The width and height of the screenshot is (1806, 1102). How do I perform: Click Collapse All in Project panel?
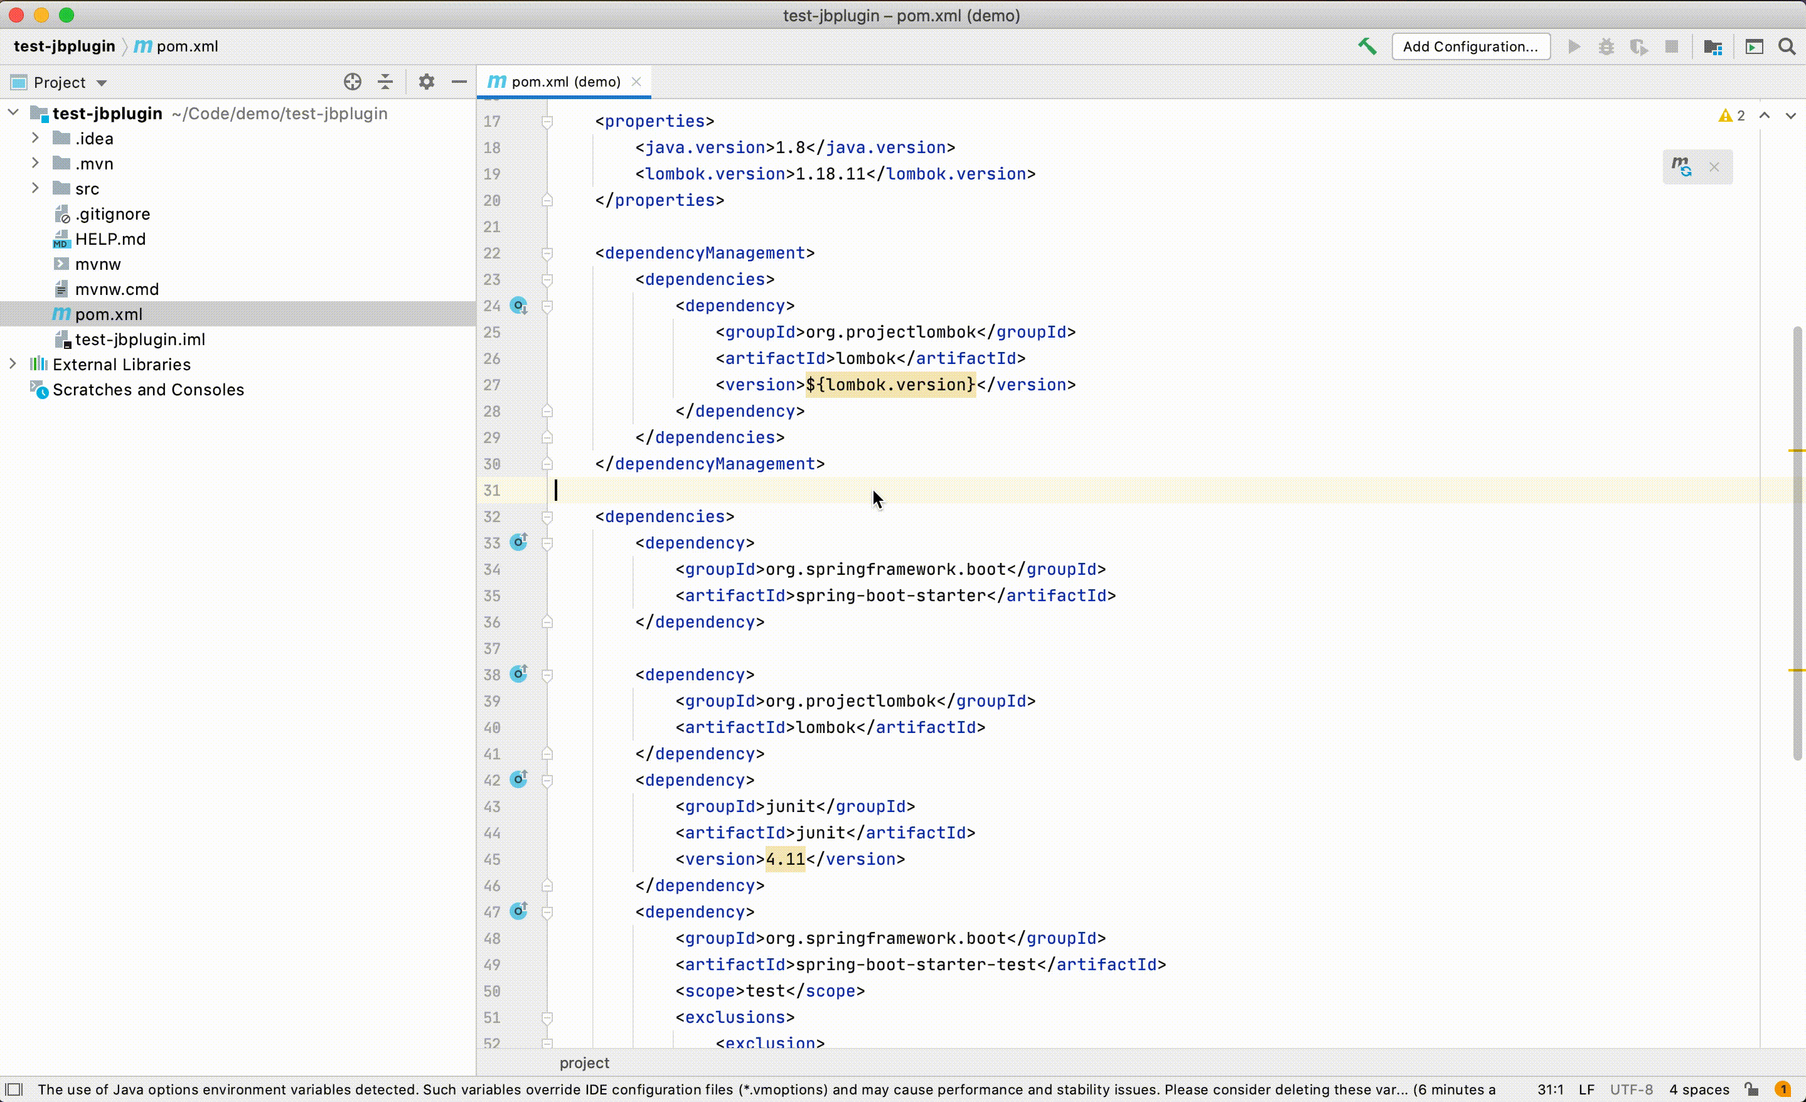[385, 82]
